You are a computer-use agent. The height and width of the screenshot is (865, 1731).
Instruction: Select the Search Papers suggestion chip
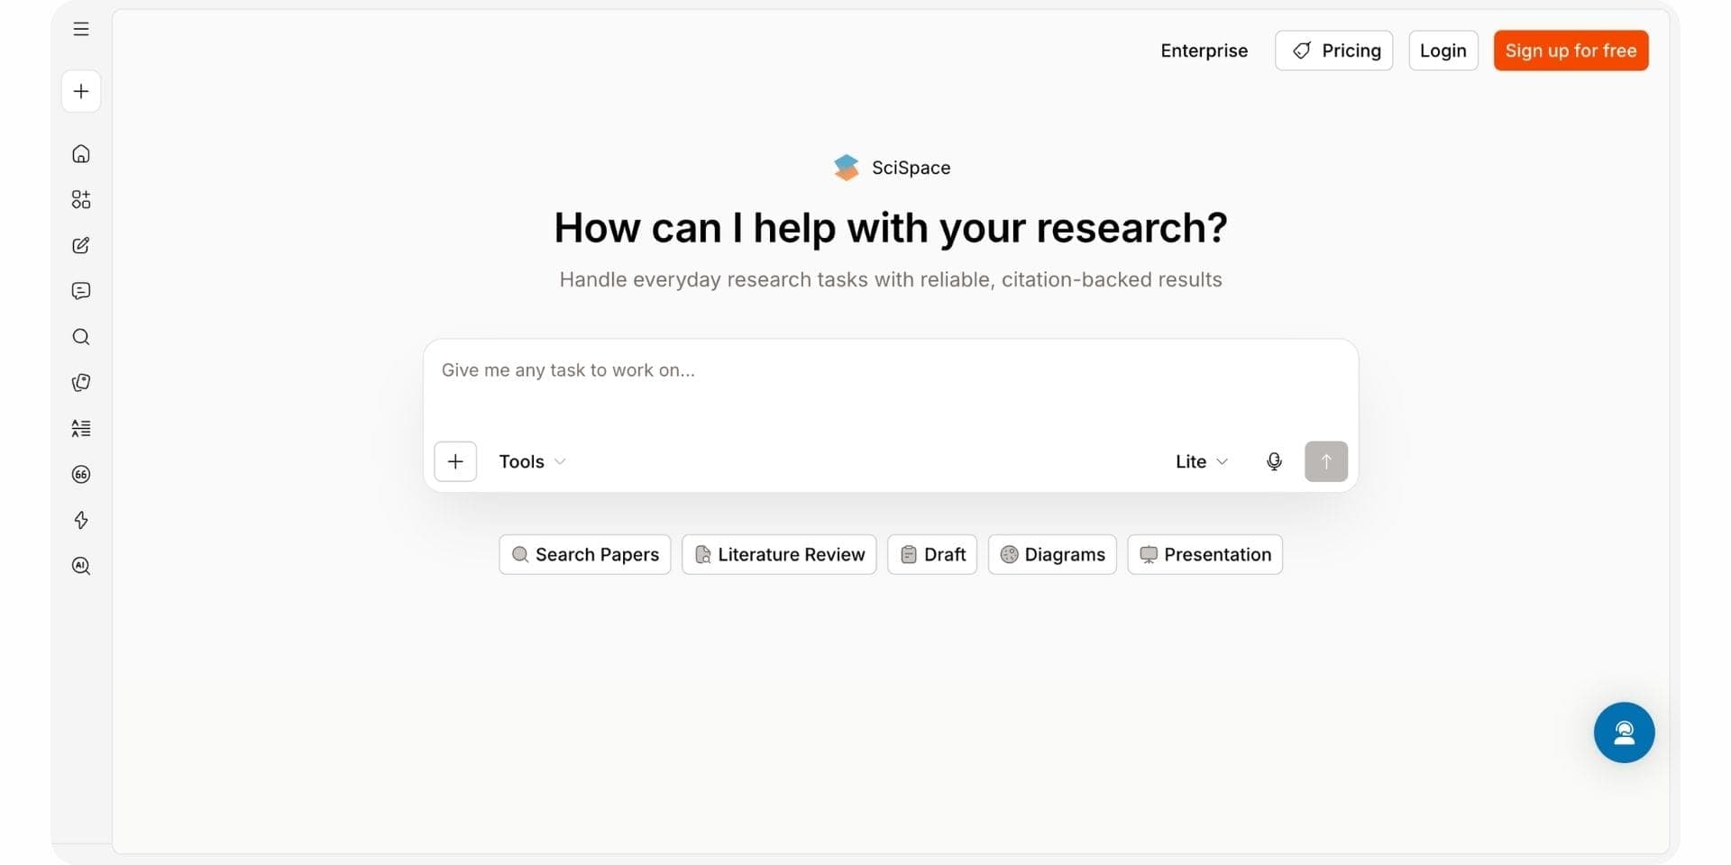(585, 554)
